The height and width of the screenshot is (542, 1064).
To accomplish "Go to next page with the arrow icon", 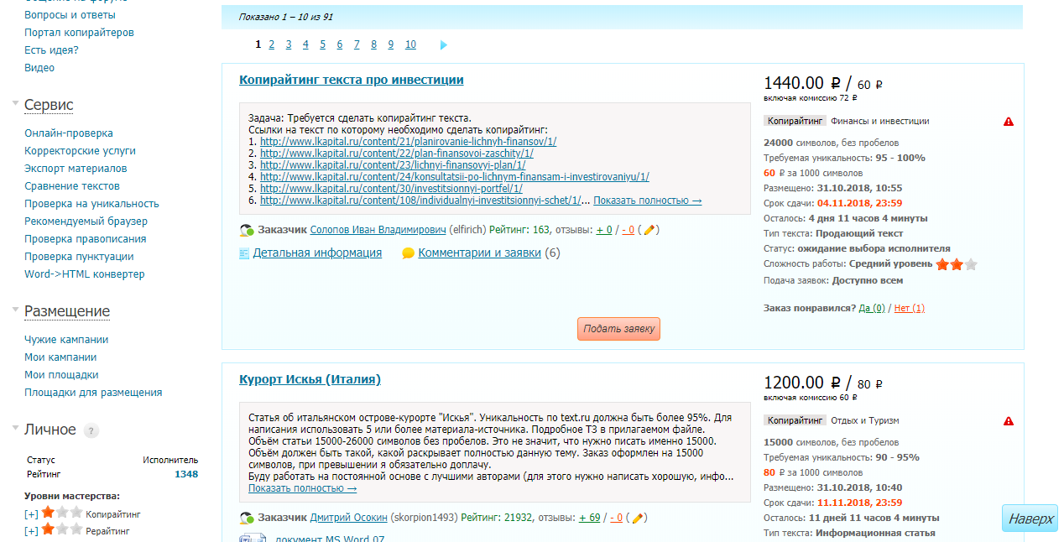I will [x=444, y=45].
